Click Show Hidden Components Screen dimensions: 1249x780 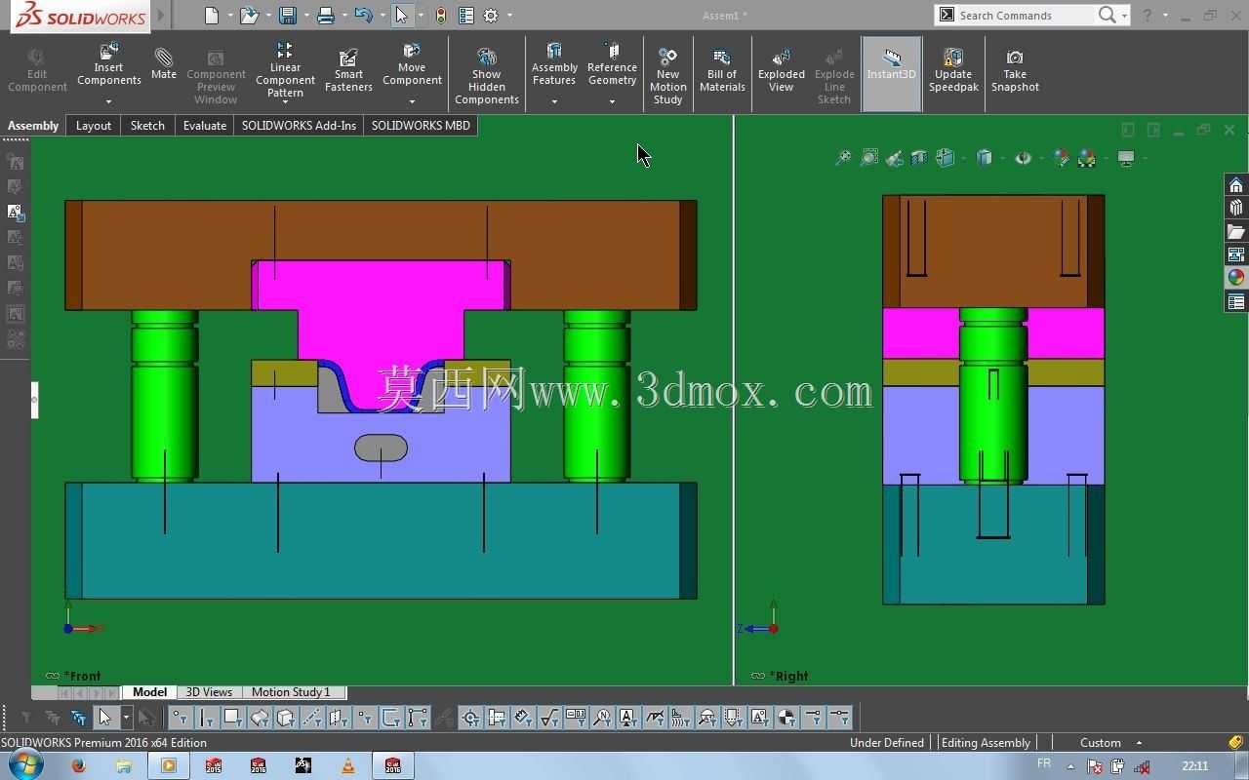point(486,75)
